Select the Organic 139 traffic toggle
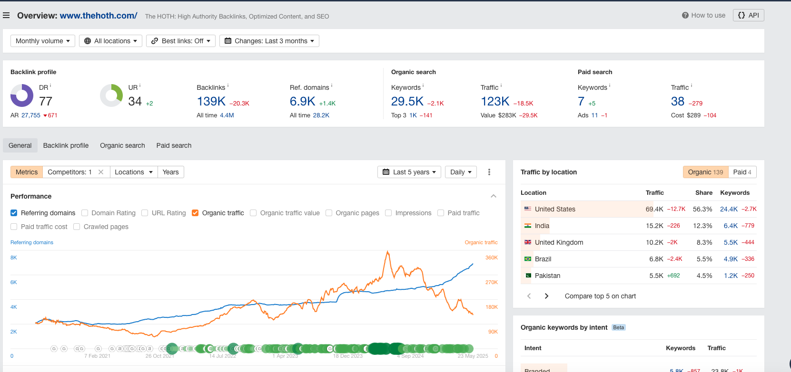This screenshot has width=791, height=372. [x=705, y=172]
